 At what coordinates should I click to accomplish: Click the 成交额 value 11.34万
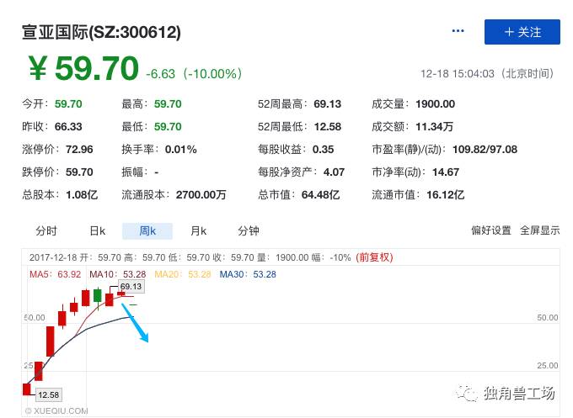point(434,126)
